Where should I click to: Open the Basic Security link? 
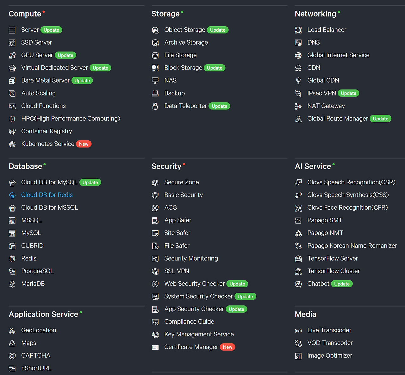pos(184,195)
